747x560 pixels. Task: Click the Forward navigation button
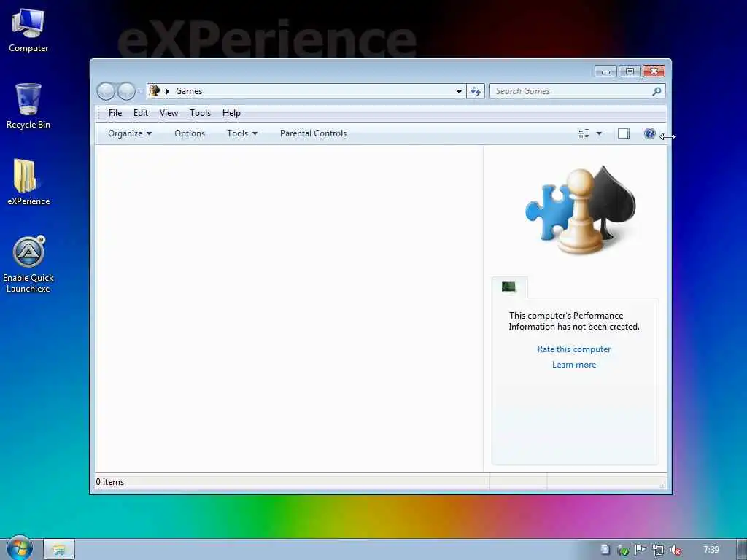pos(126,91)
